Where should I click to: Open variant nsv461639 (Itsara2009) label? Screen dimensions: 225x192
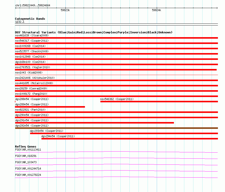pyautogui.click(x=32, y=35)
